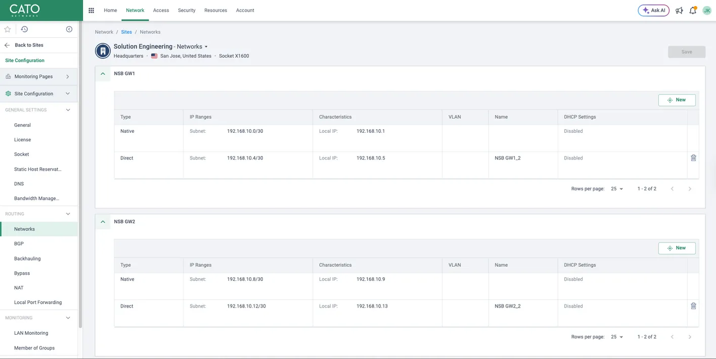Open rows per page dropdown under NSB GW1
Image resolution: width=716 pixels, height=359 pixels.
pyautogui.click(x=617, y=189)
